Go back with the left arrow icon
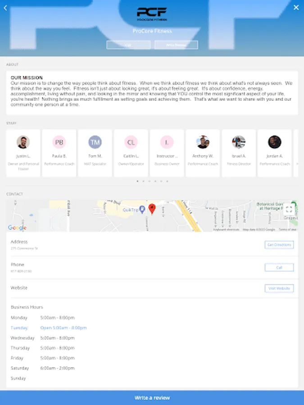The image size is (304, 405). pyautogui.click(x=5, y=8)
